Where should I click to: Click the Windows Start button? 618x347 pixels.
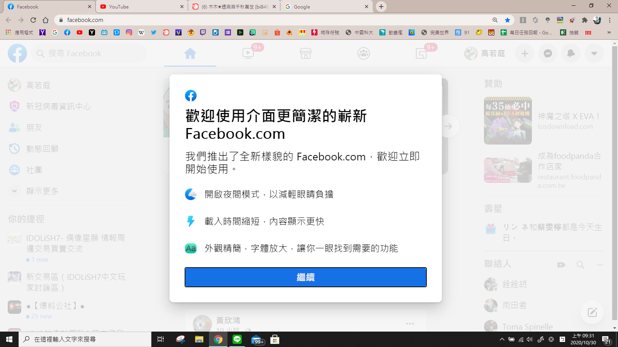pos(9,339)
